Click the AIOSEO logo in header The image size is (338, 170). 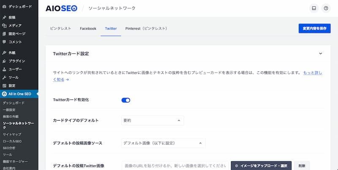[61, 8]
